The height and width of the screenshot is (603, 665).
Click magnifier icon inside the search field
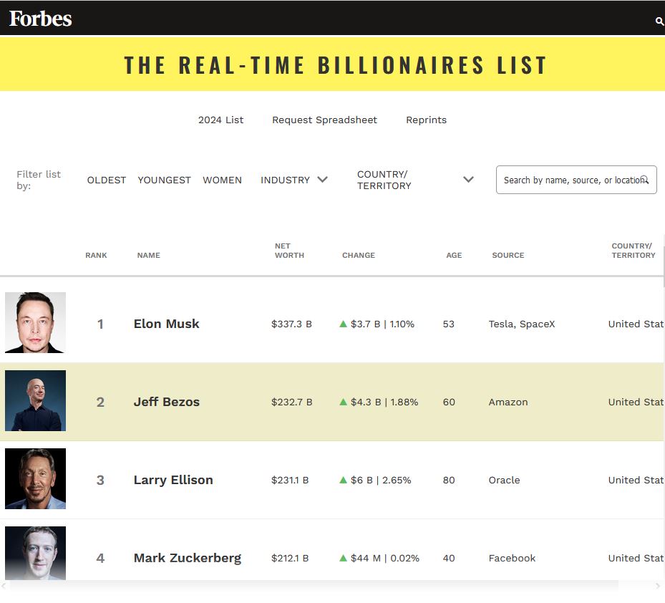(644, 180)
